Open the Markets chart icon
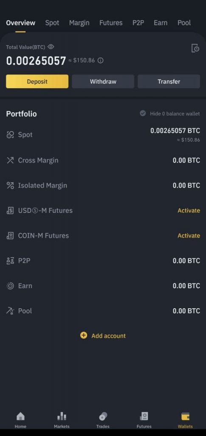 click(x=62, y=416)
